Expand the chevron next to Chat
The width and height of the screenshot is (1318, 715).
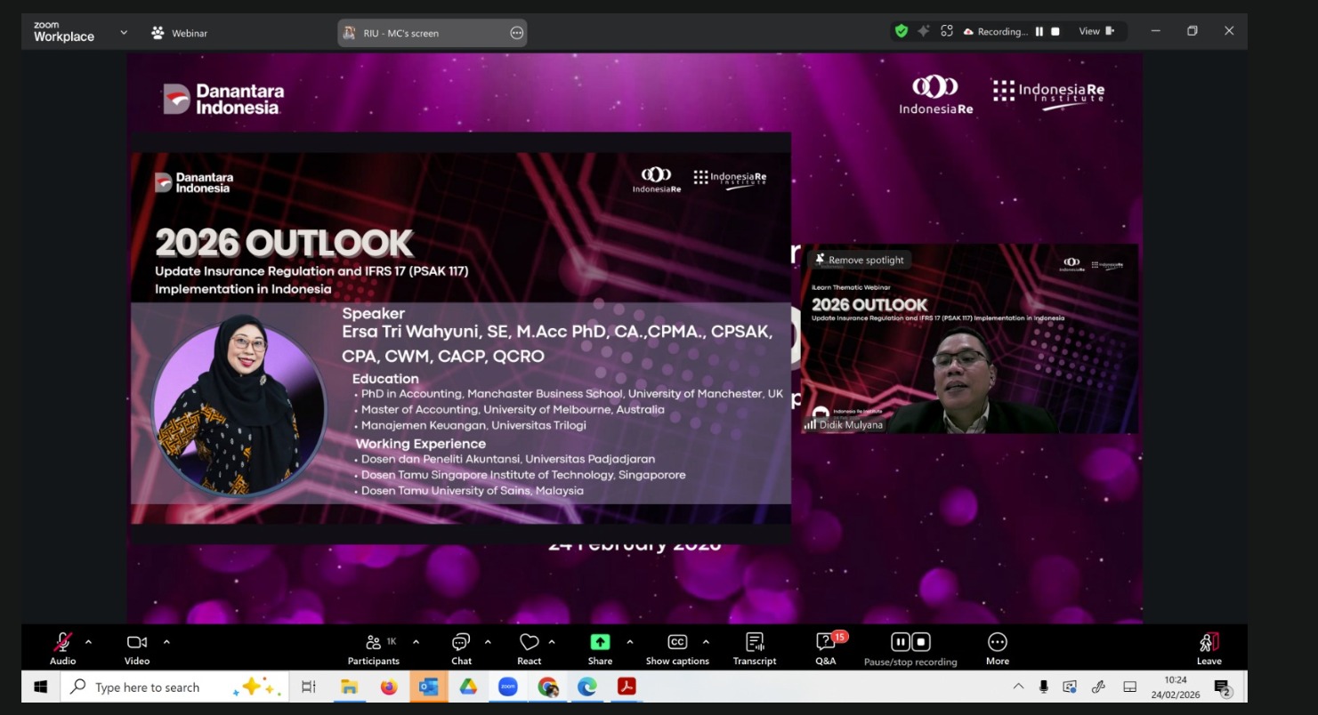[x=488, y=641]
